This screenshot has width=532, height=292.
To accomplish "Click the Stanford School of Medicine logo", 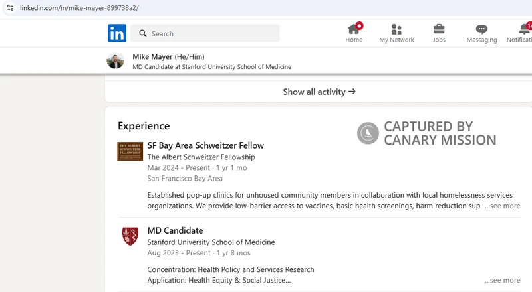I will [x=130, y=236].
